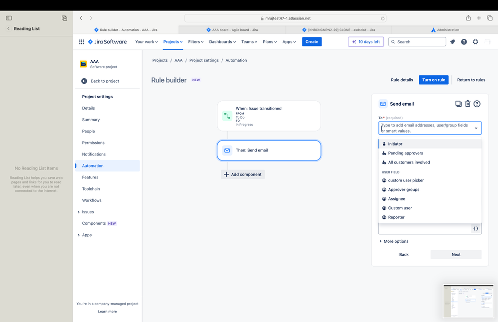Screen dimensions: 498x322
Task: Select Assignee as recipient
Action: pos(430,199)
